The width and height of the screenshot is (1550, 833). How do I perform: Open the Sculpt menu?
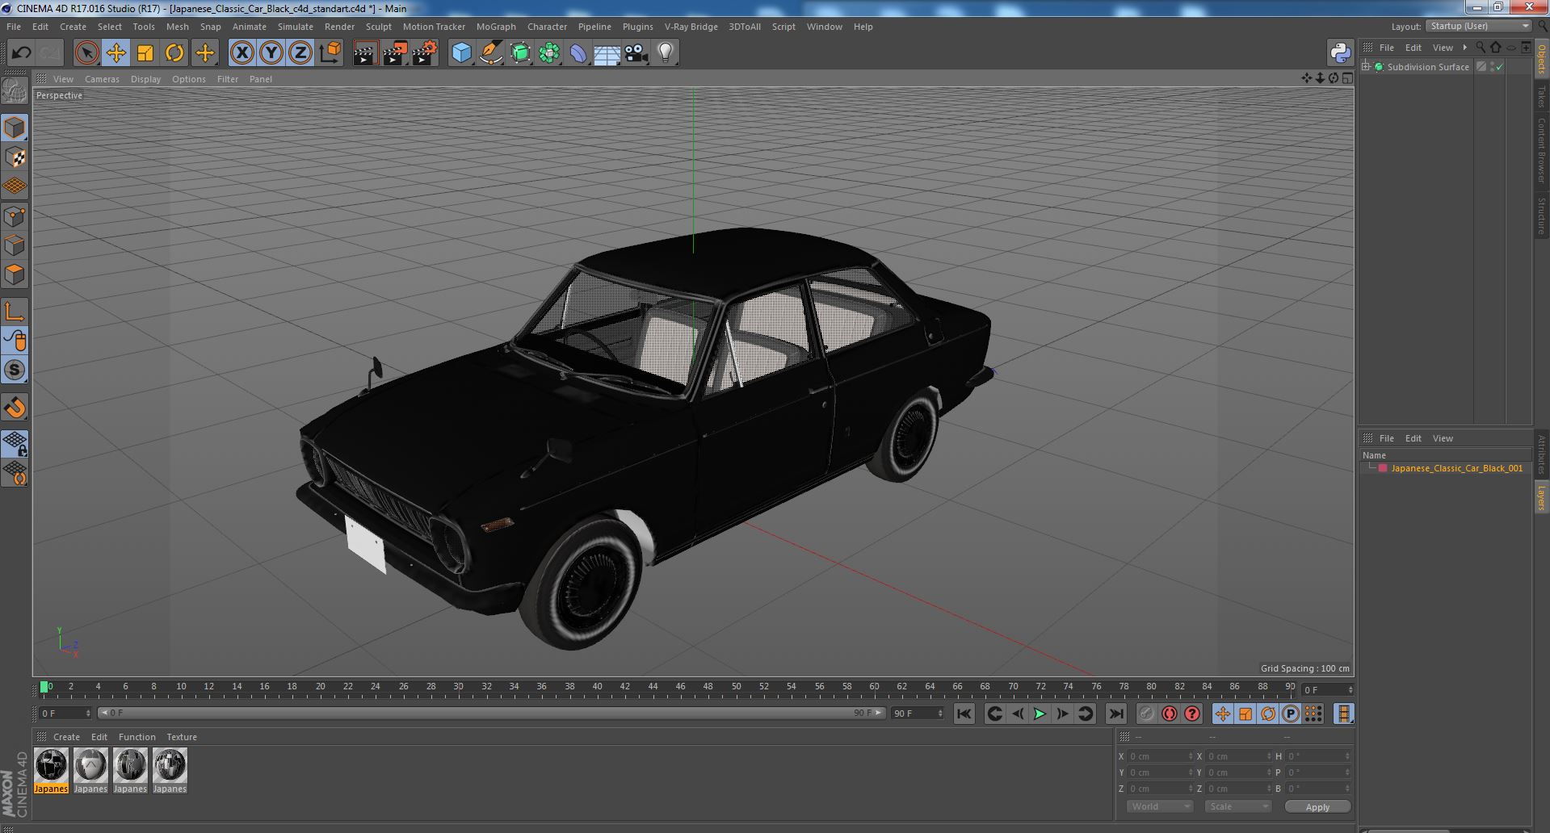click(x=378, y=27)
